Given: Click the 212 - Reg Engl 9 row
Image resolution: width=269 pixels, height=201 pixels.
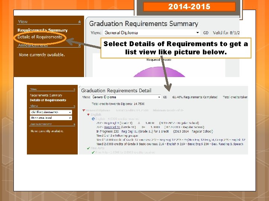Looking at the screenshot, I should click(148, 123).
